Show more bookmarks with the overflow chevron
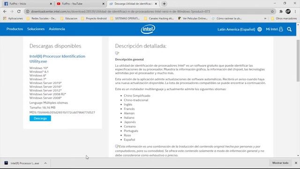The width and height of the screenshot is (300, 169). coord(265,18)
